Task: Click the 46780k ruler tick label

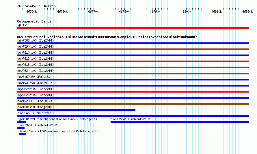Action: point(124,12)
